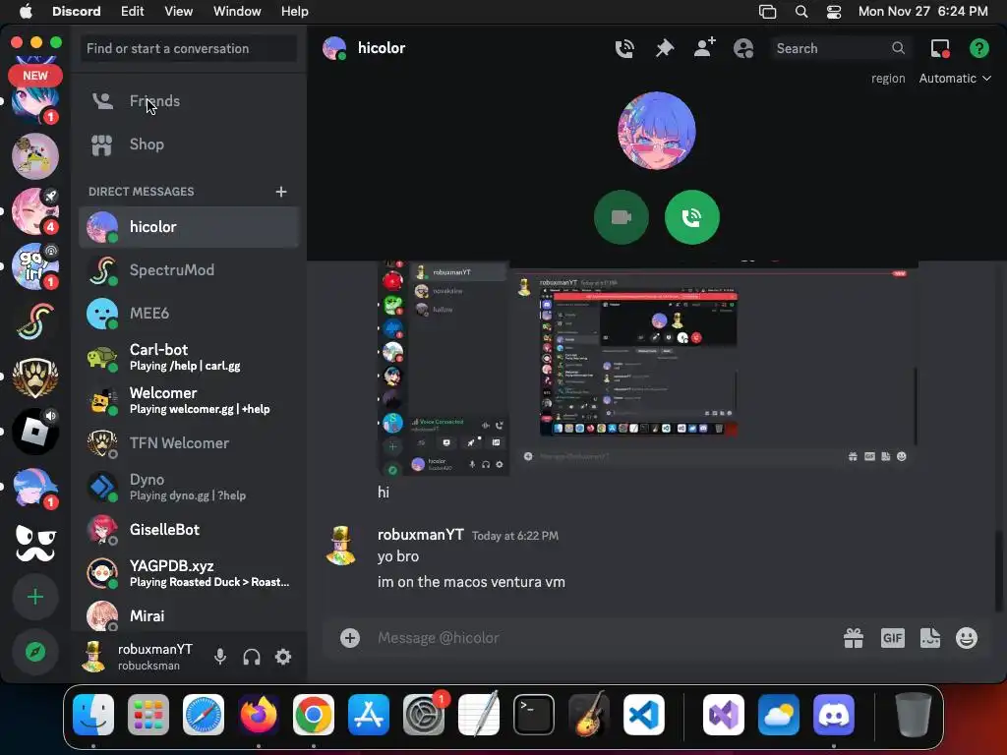Viewport: 1007px width, 755px height.
Task: Open the robuxmanYT username in chat
Action: coord(421,535)
